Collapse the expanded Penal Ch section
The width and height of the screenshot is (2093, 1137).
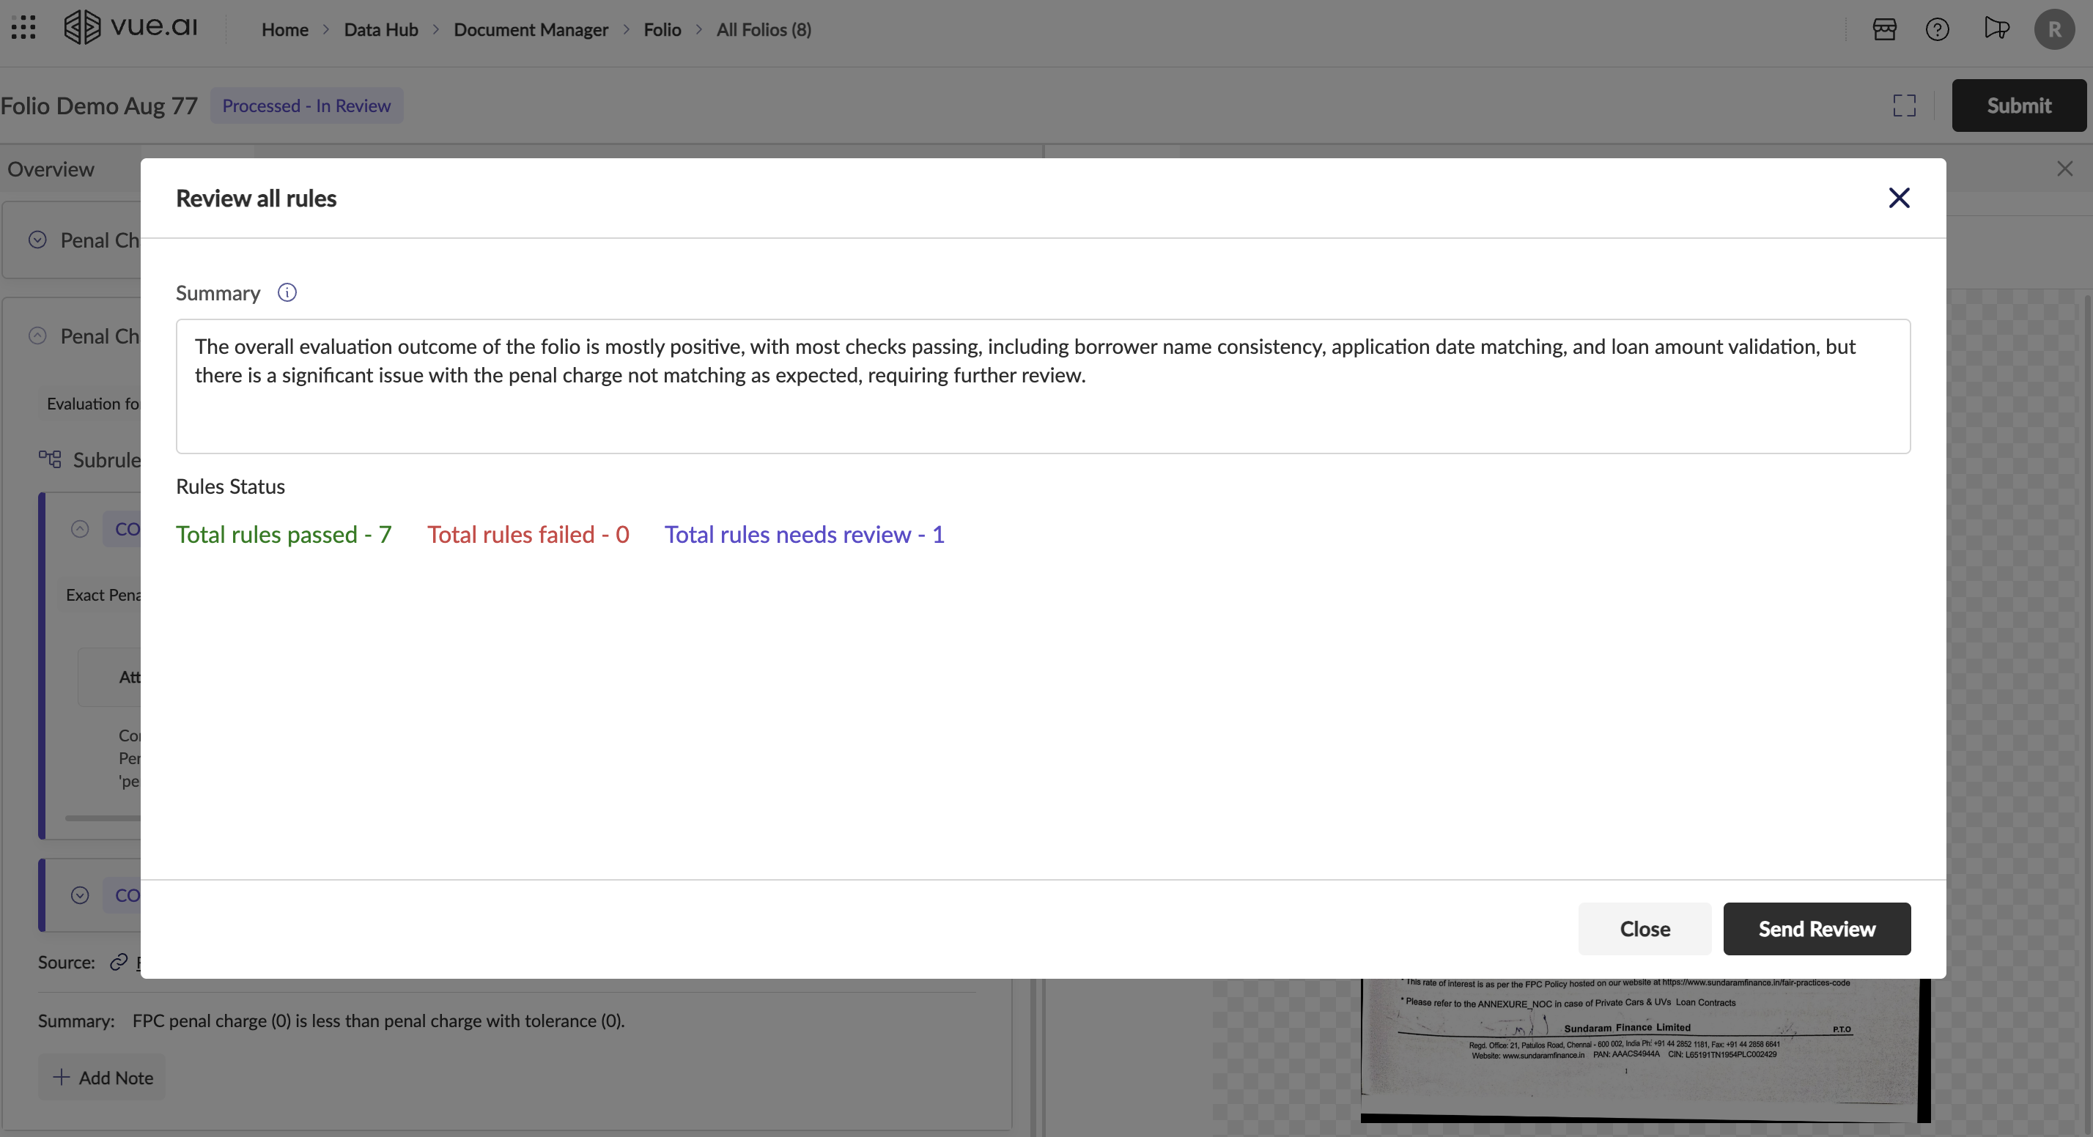tap(36, 336)
